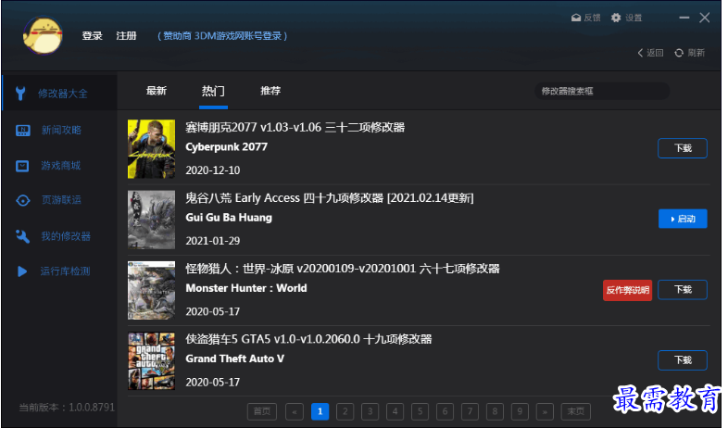Click the 登录 login link
The image size is (728, 428).
(92, 36)
